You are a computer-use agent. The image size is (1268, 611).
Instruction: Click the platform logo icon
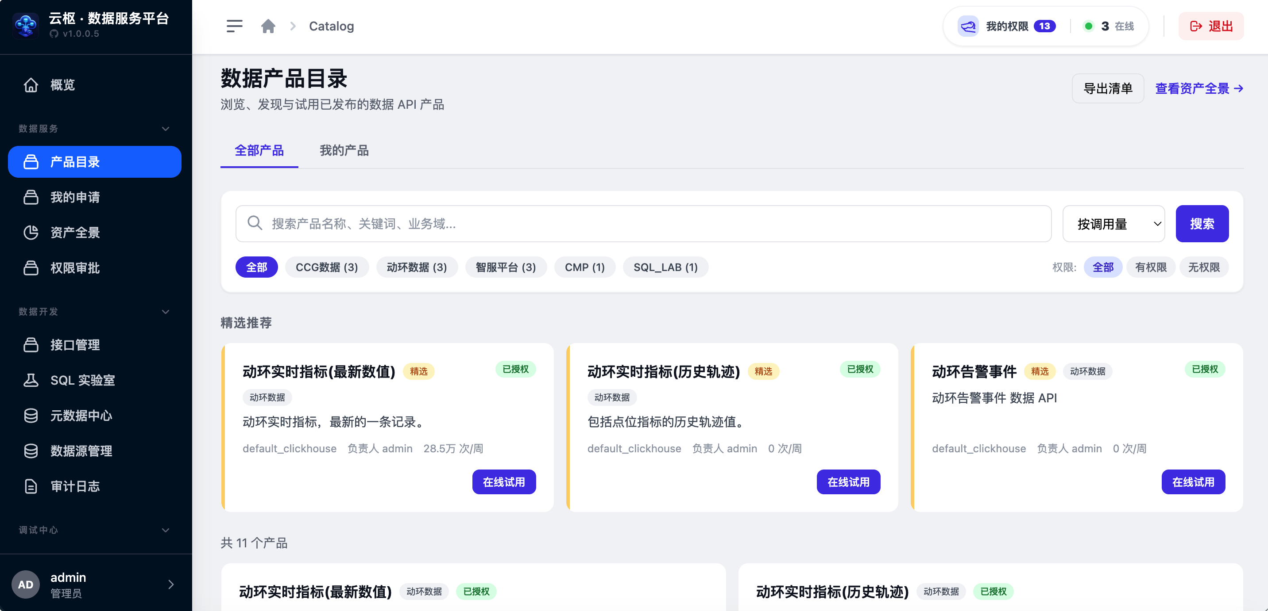(26, 26)
